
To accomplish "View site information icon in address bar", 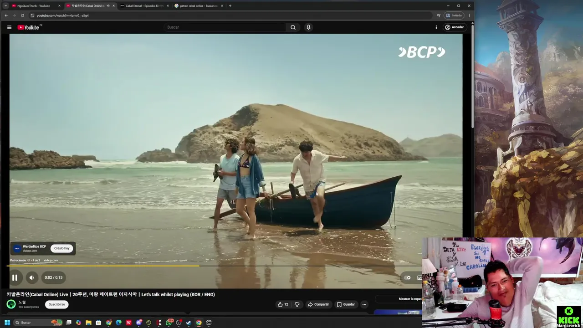I will 32,15.
